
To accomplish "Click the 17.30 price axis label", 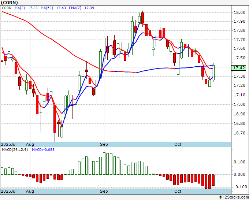I will pyautogui.click(x=239, y=77).
